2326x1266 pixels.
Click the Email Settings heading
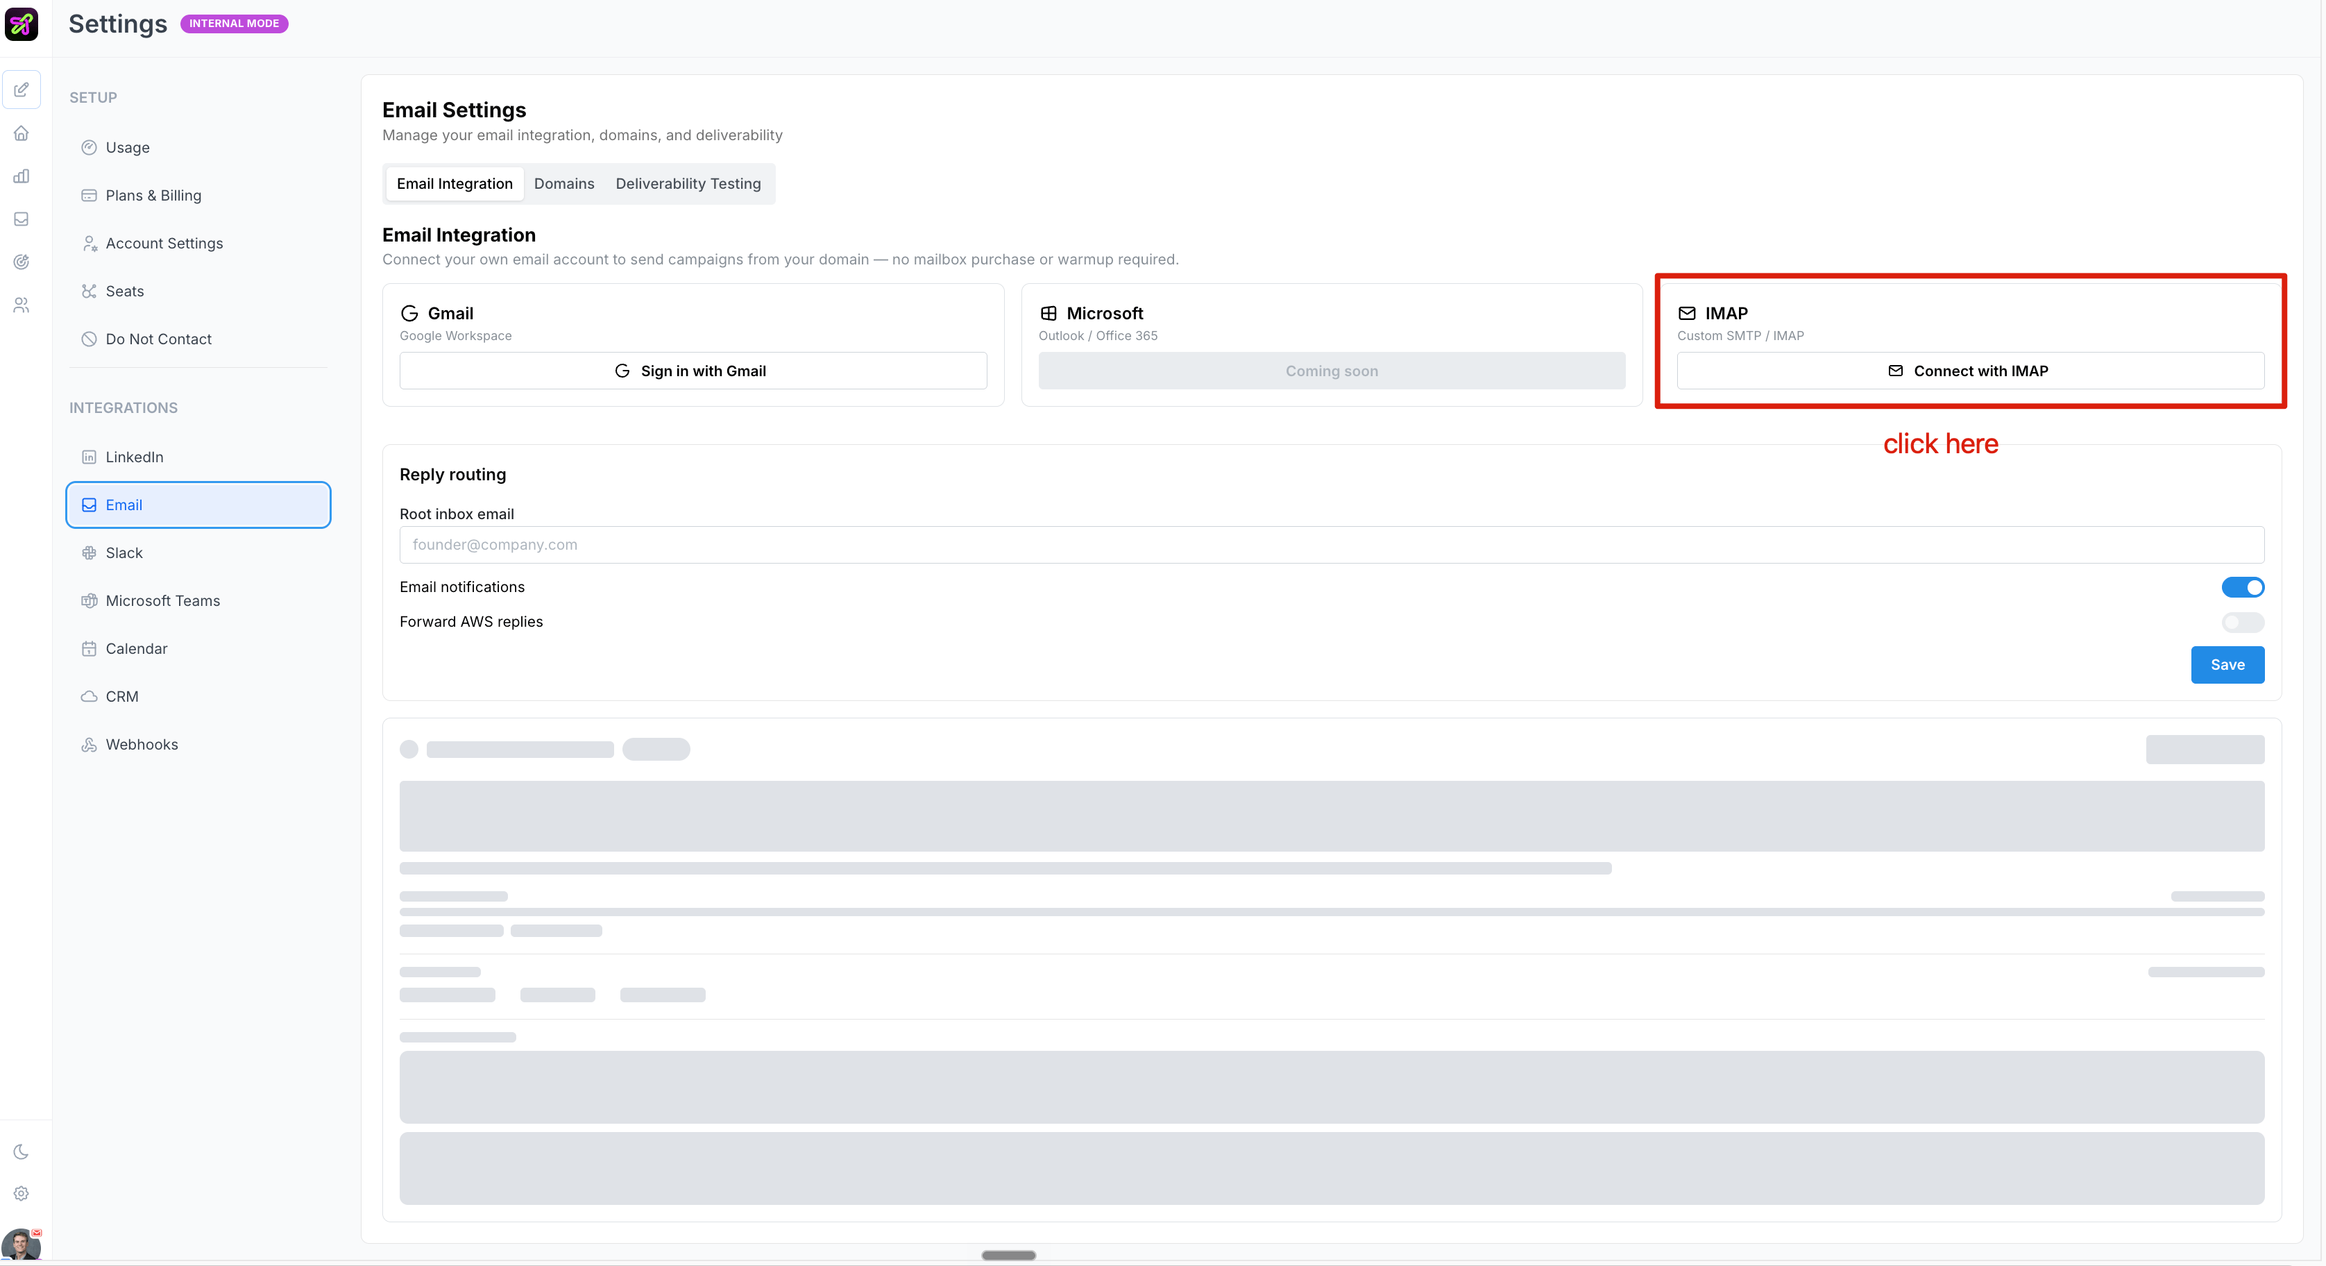[455, 110]
